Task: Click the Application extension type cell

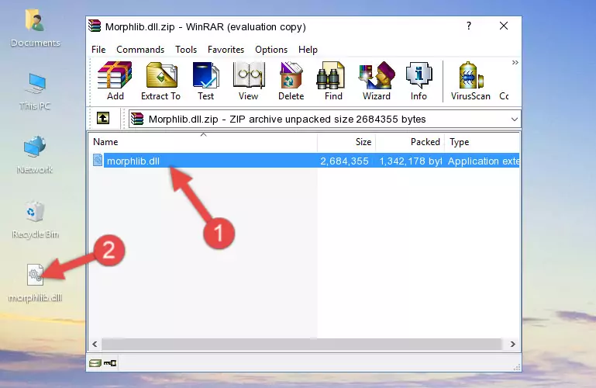Action: (x=483, y=161)
